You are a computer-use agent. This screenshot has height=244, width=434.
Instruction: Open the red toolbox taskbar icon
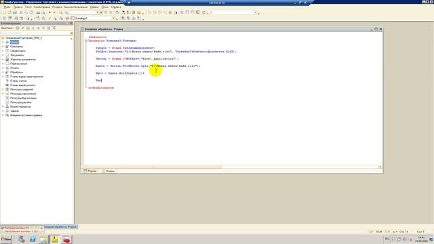pos(66,239)
